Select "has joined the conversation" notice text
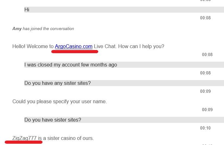 point(48,29)
